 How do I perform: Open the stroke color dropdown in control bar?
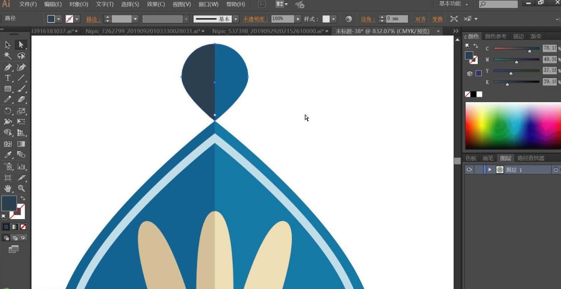point(77,19)
